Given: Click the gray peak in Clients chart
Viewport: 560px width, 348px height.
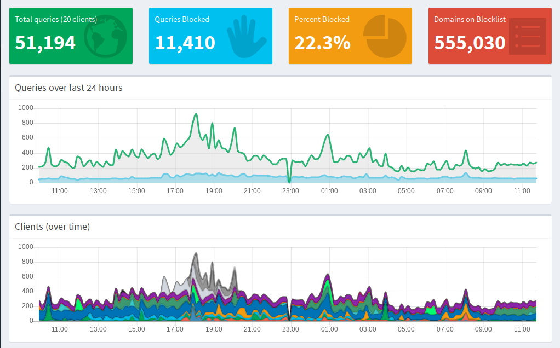Looking at the screenshot, I should click(x=196, y=254).
